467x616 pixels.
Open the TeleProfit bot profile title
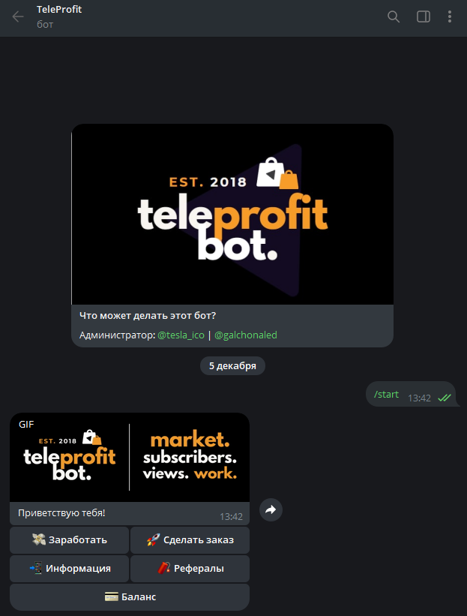click(x=59, y=10)
